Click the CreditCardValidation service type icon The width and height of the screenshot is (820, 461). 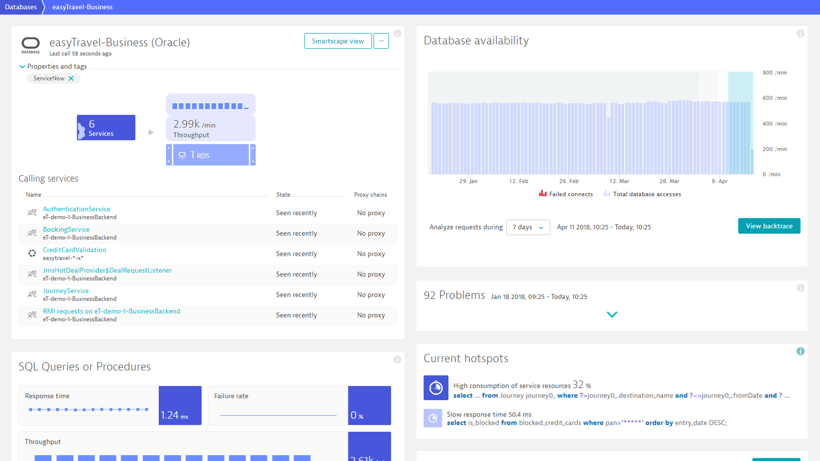click(31, 253)
